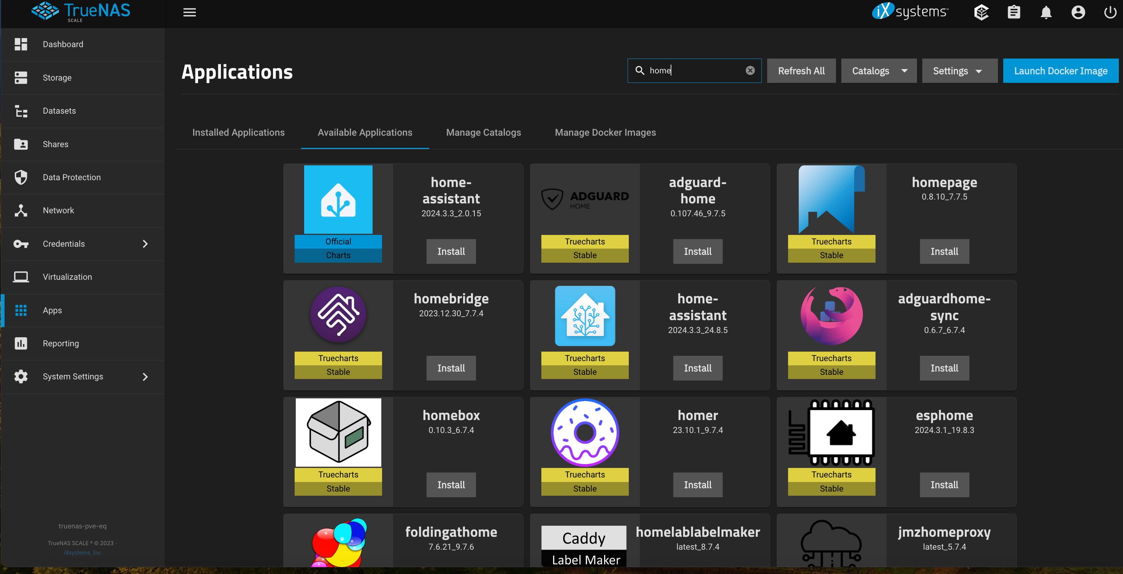The image size is (1123, 574).
Task: Install the homebridge application
Action: 451,368
